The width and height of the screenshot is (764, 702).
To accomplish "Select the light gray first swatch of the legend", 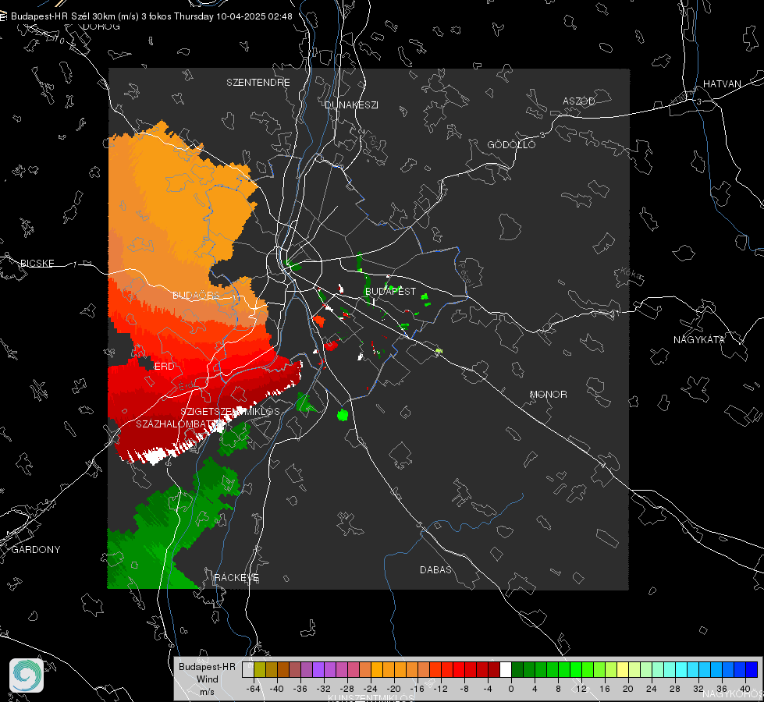I will [x=248, y=669].
